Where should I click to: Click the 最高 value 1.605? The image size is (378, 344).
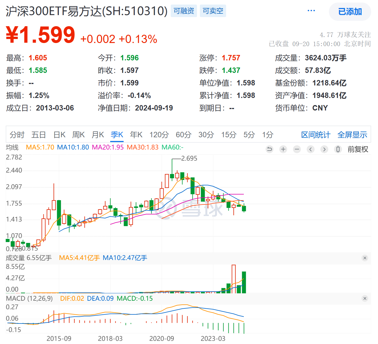(38, 58)
